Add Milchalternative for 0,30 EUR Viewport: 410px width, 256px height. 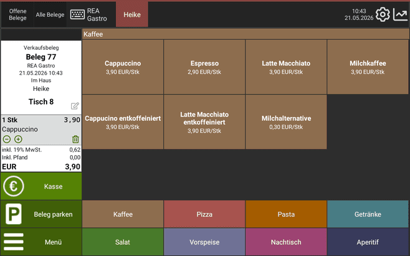(286, 122)
